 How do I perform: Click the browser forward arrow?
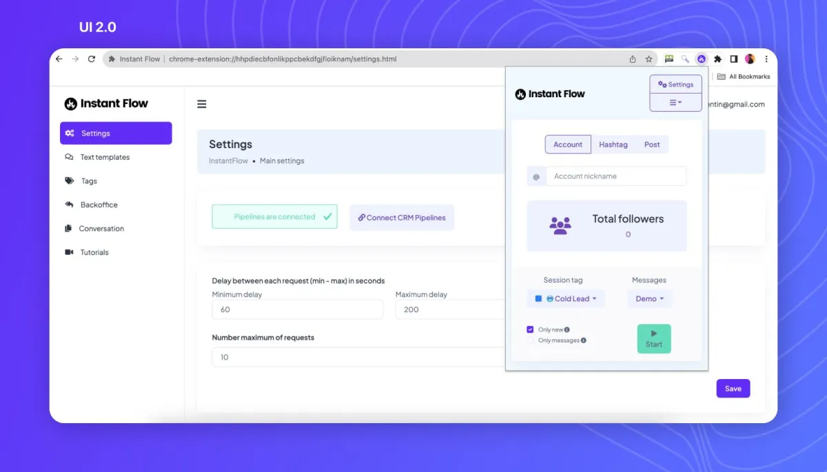point(75,59)
